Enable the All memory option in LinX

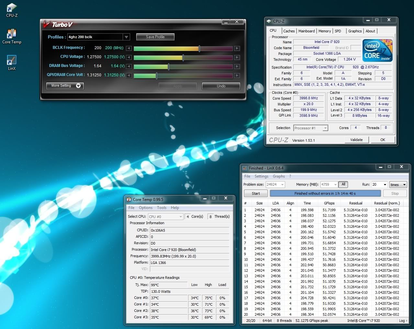click(343, 184)
